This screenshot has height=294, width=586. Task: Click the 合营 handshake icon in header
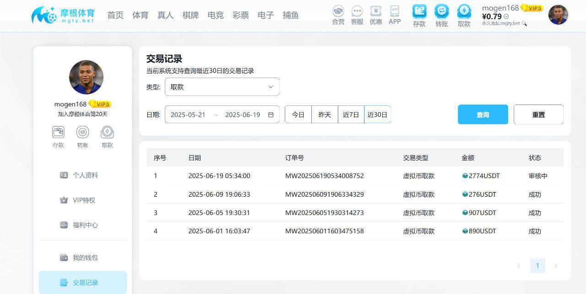[338, 11]
